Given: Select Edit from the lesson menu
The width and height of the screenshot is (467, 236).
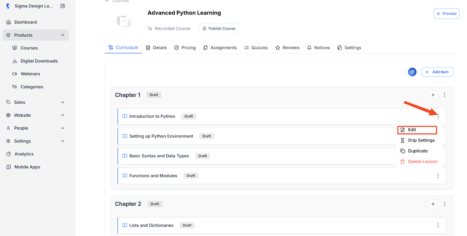Looking at the screenshot, I should [x=417, y=130].
